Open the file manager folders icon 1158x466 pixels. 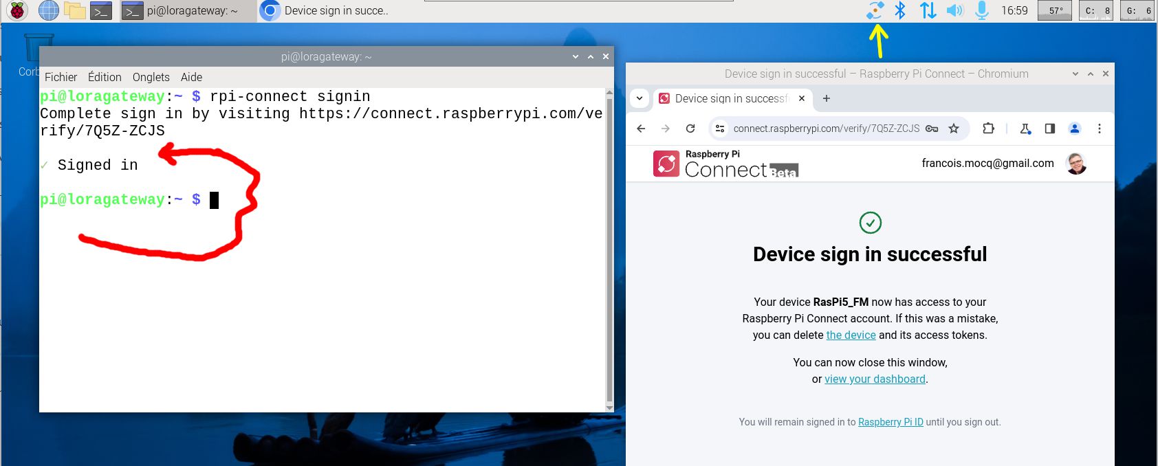tap(74, 10)
